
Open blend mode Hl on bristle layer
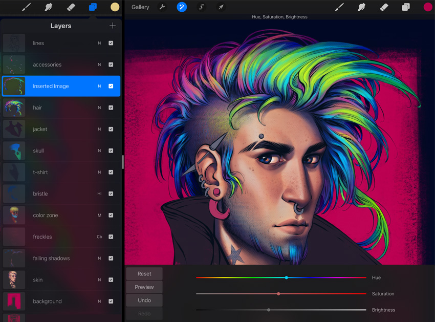[x=99, y=194]
